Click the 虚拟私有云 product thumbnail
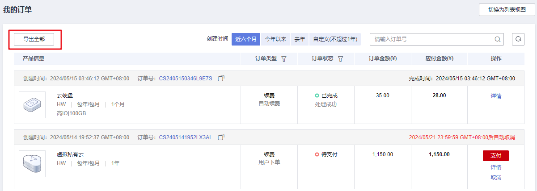Image resolution: width=537 pixels, height=191 pixels. (x=32, y=164)
